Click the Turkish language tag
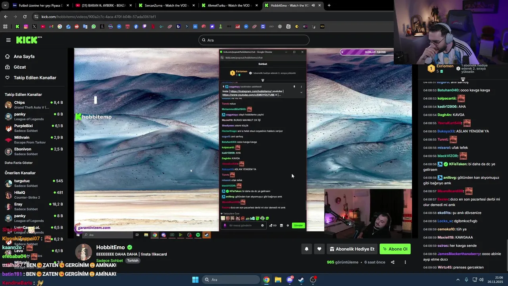The height and width of the screenshot is (286, 508). click(133, 261)
